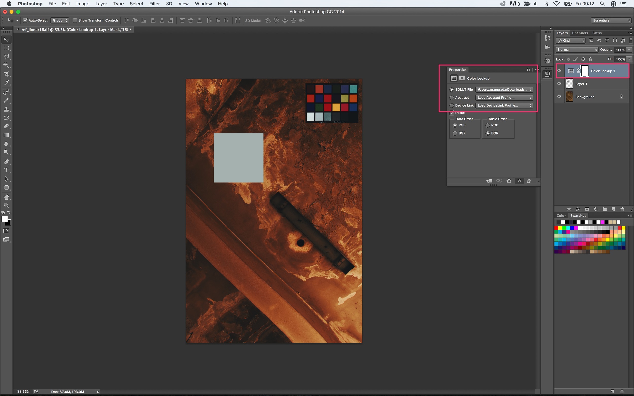
Task: Open the Opacity slider dropdown arrow
Action: [629, 49]
